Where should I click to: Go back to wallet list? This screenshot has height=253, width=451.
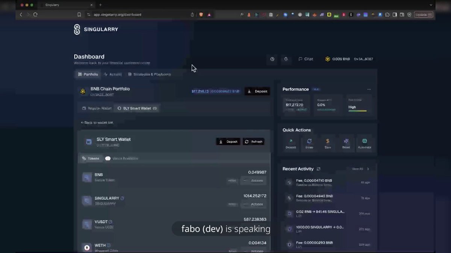pos(97,123)
